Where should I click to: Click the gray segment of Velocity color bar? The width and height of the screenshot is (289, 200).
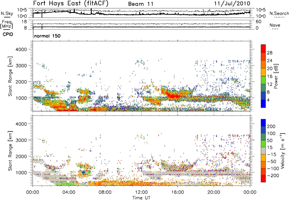pyautogui.click(x=263, y=151)
